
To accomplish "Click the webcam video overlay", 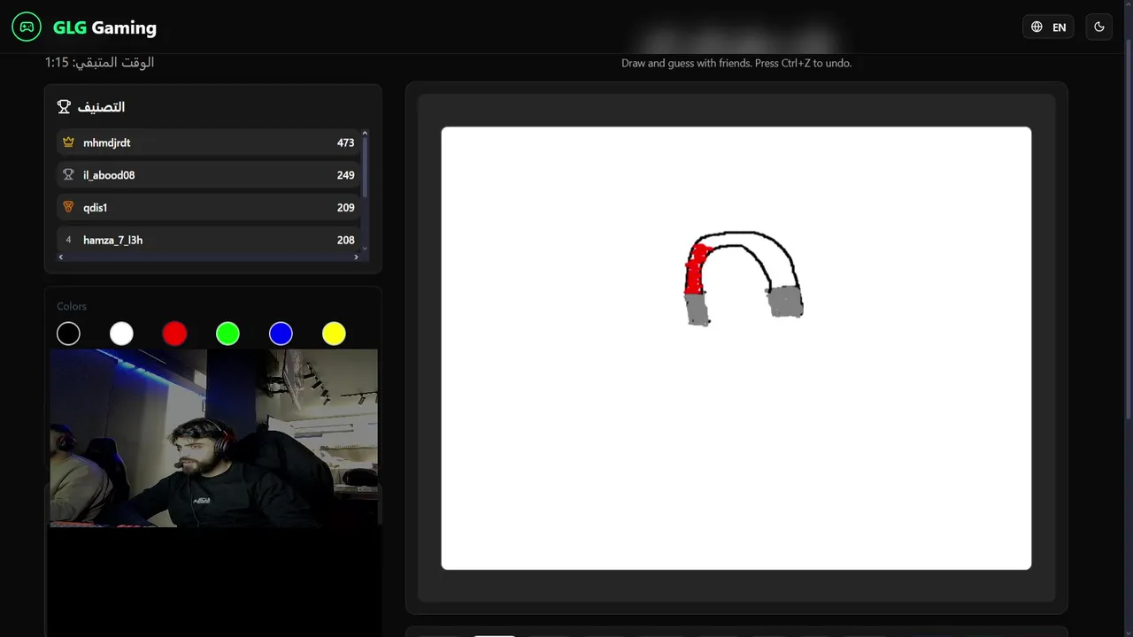I will pyautogui.click(x=213, y=438).
